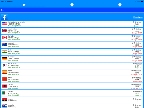Select 'New Ratings 38' text

coord(14,74)
